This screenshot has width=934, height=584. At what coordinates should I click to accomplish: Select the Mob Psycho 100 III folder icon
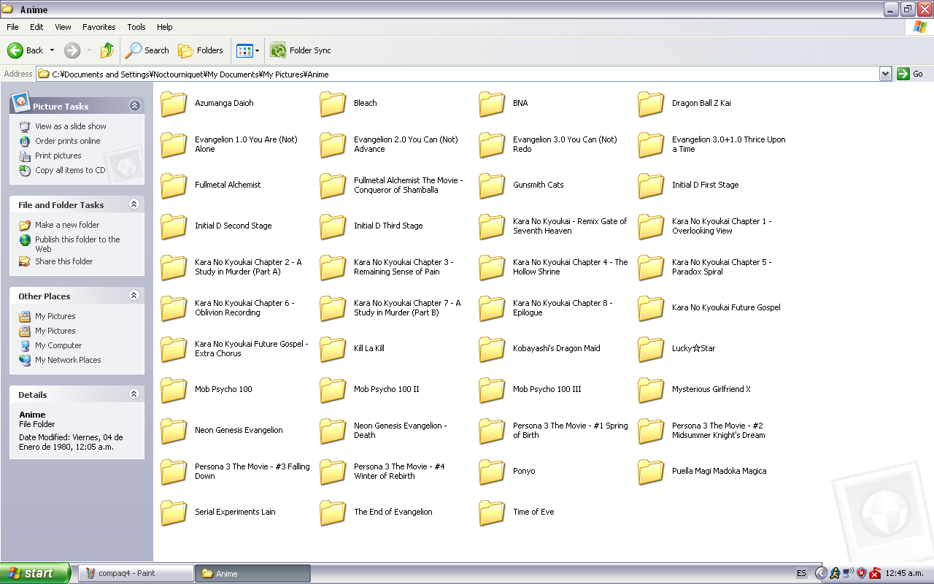point(492,390)
